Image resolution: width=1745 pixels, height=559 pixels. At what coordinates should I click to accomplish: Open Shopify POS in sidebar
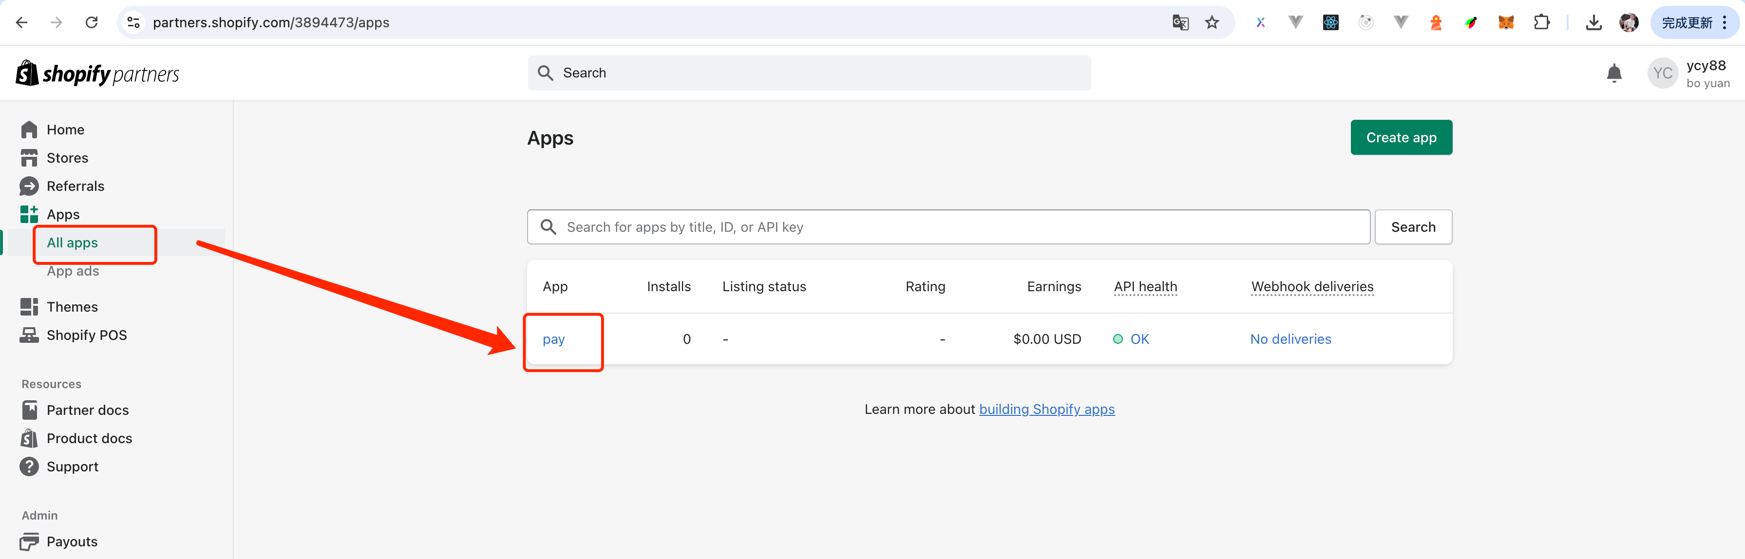pyautogui.click(x=86, y=335)
